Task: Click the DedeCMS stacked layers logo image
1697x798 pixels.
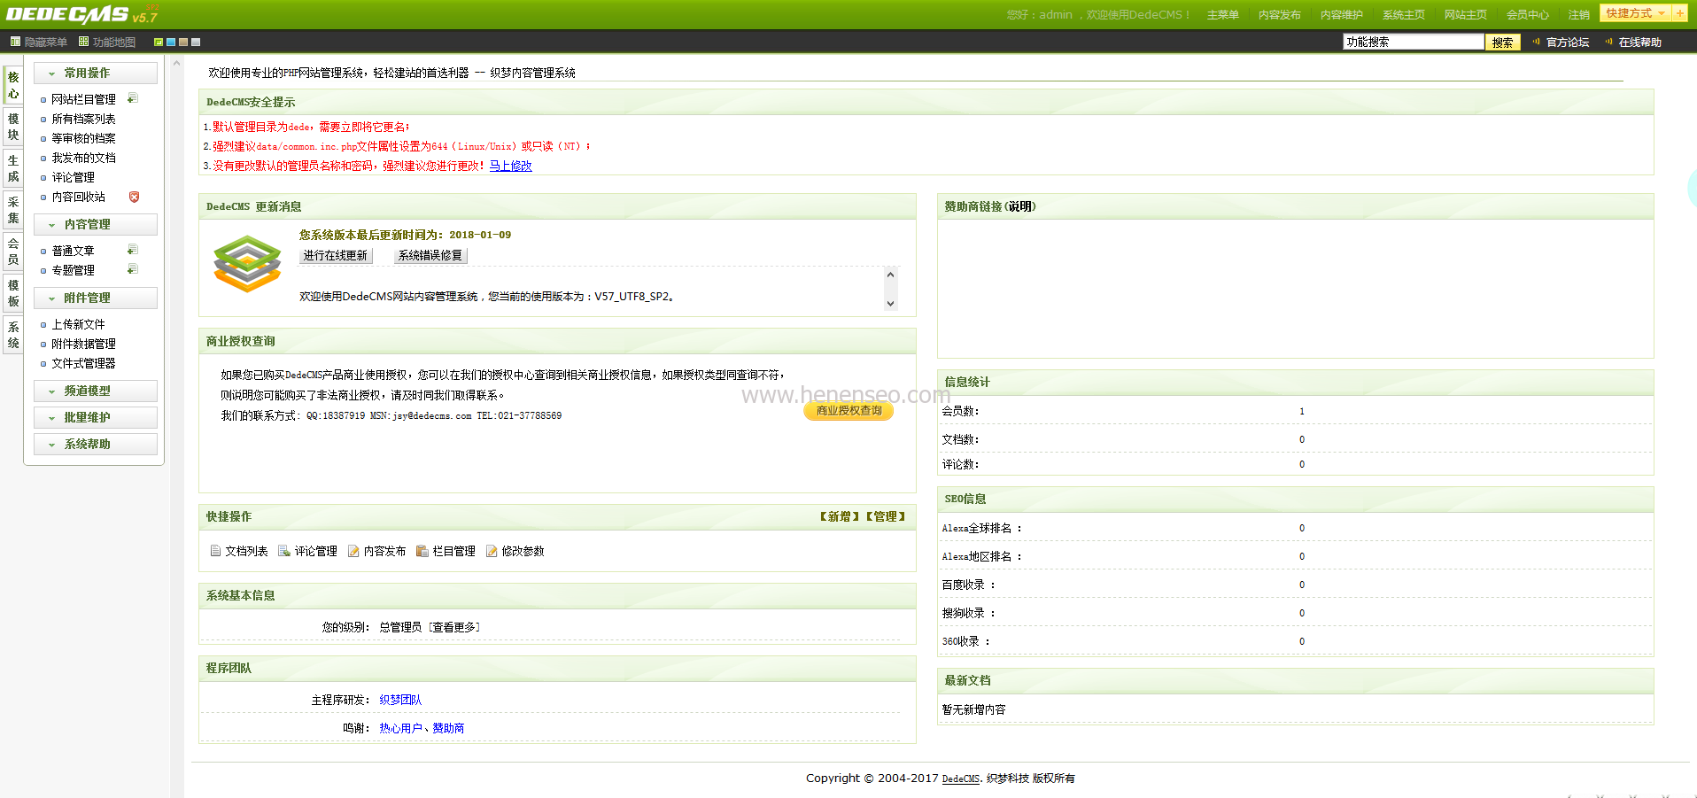Action: (247, 264)
